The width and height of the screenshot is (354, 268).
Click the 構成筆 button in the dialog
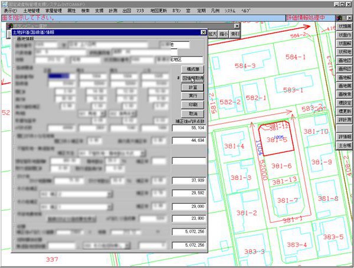coord(192,69)
